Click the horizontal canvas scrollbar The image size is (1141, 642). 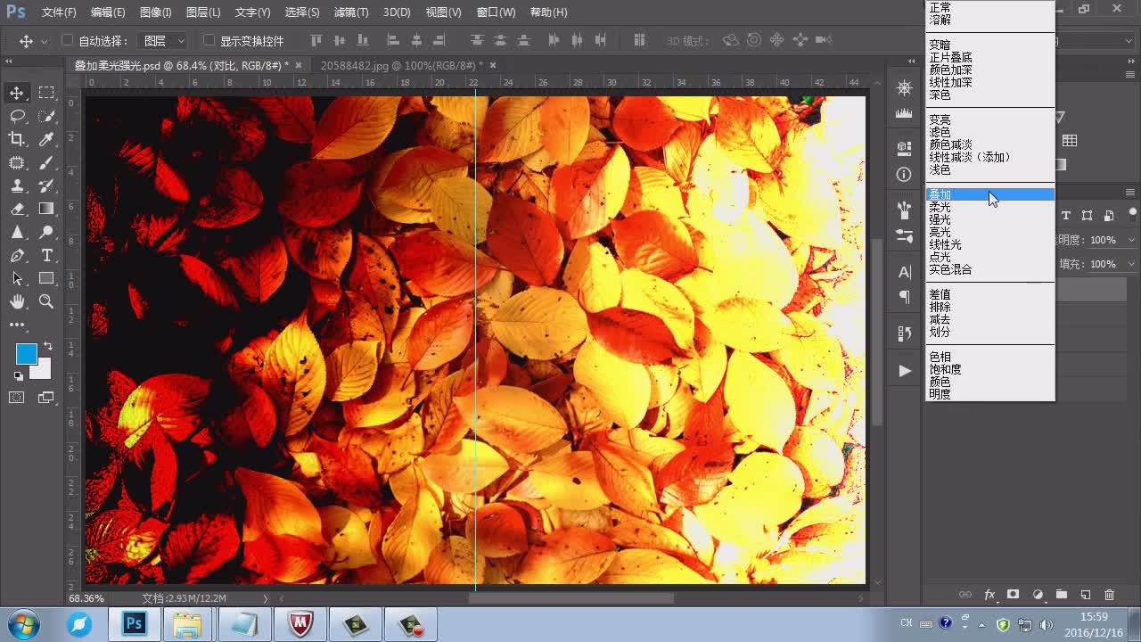pos(570,598)
